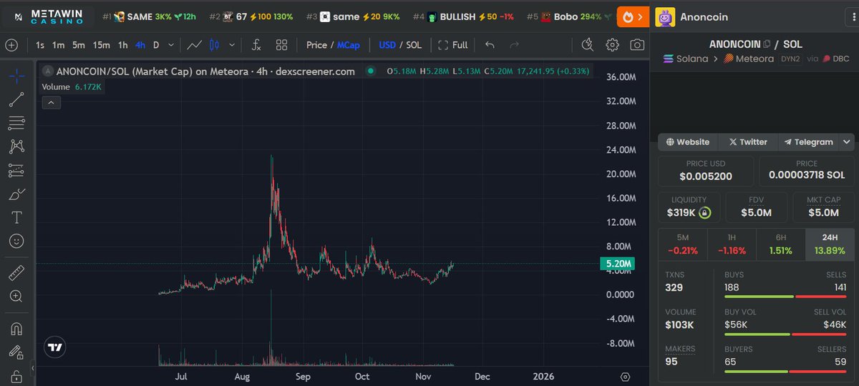This screenshot has height=386, width=859.
Task: Toggle magnet mode for drawings
Action: click(x=16, y=328)
